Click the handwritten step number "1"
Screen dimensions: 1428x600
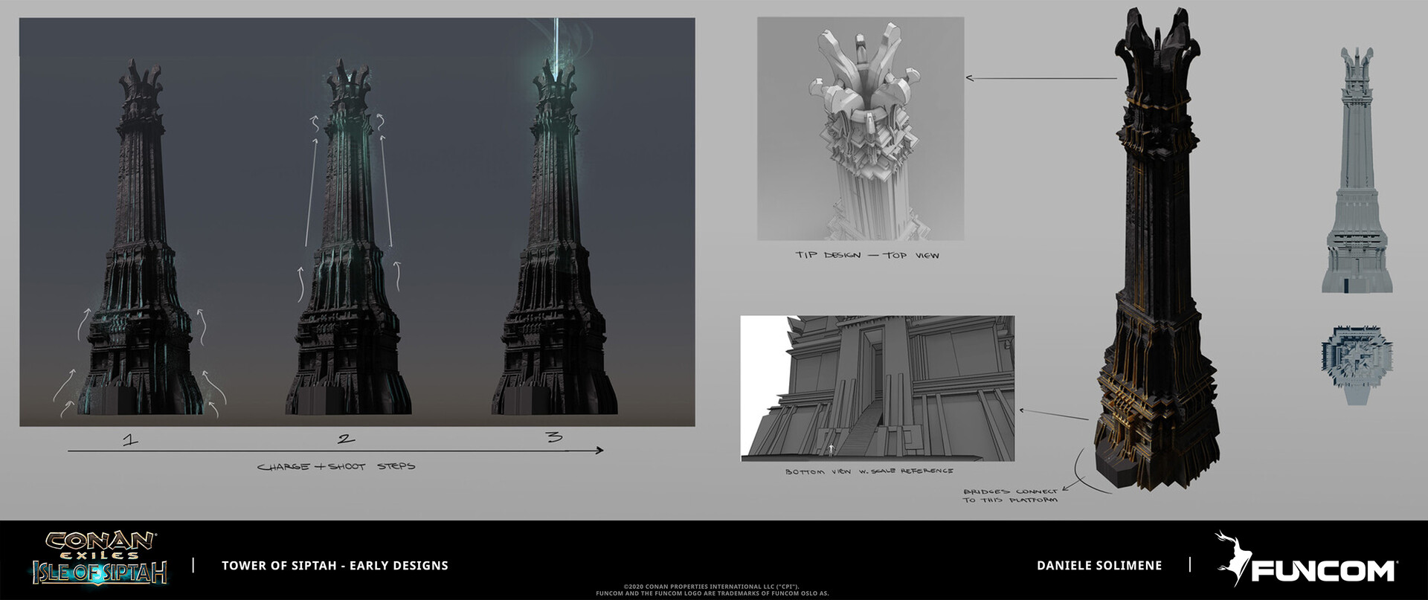pos(131,439)
